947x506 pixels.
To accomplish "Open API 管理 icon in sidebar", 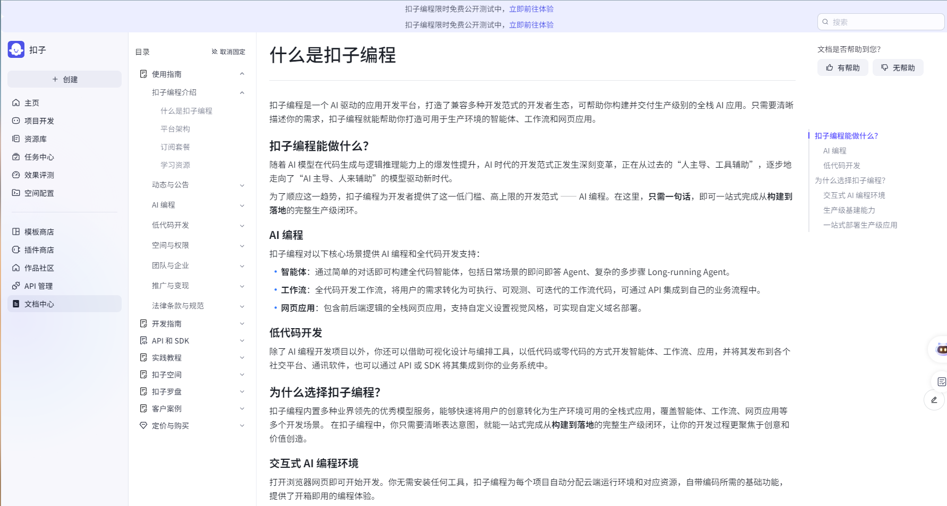I will [16, 286].
